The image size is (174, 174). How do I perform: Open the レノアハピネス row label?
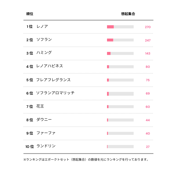(50, 66)
